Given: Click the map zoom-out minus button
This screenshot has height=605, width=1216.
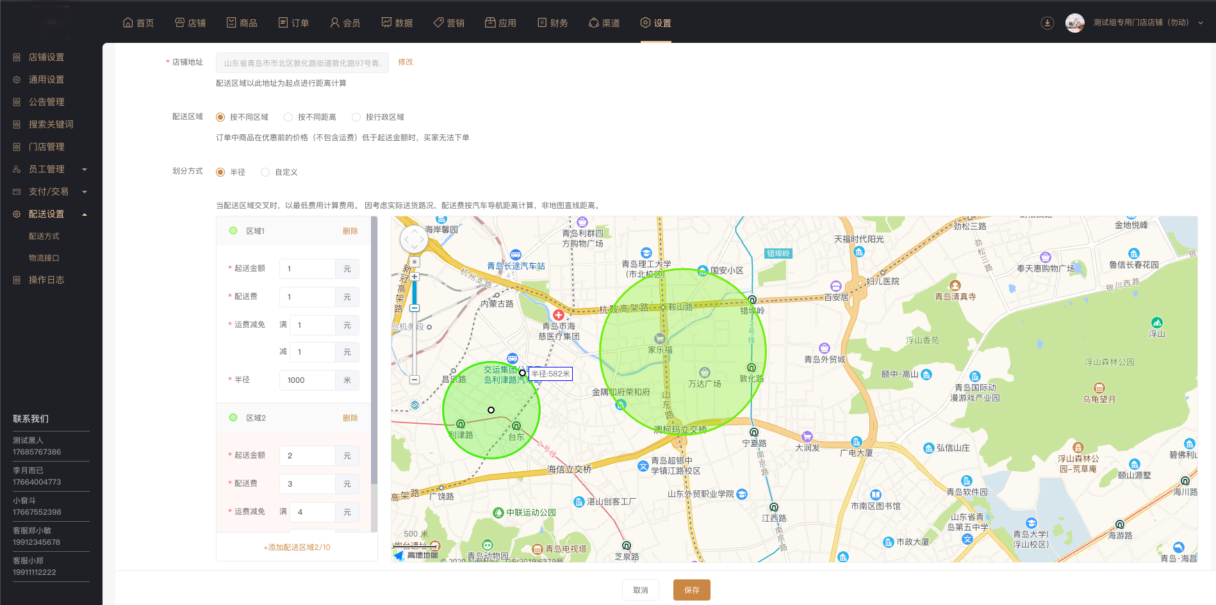Looking at the screenshot, I should [415, 380].
